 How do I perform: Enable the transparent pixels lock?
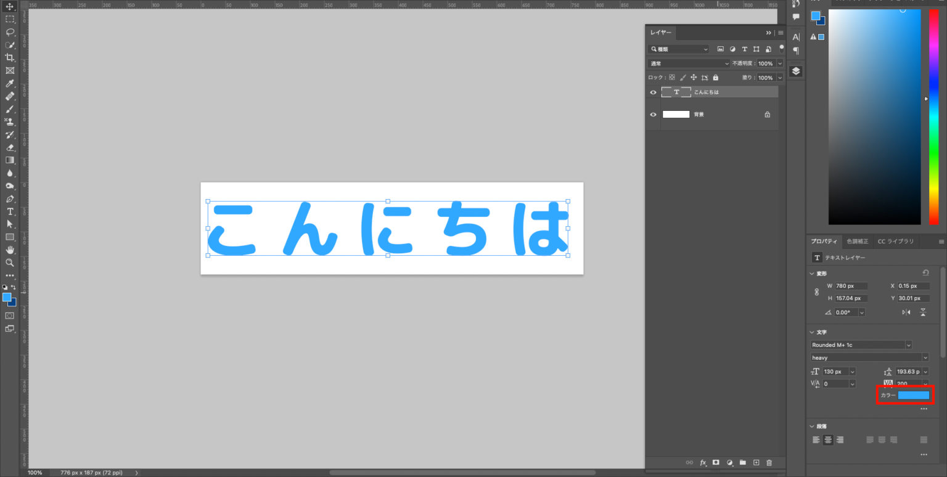(673, 77)
